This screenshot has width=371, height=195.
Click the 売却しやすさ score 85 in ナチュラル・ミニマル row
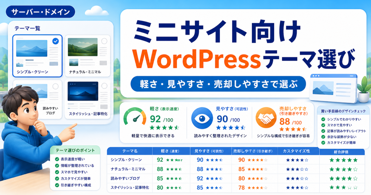coord(242,169)
